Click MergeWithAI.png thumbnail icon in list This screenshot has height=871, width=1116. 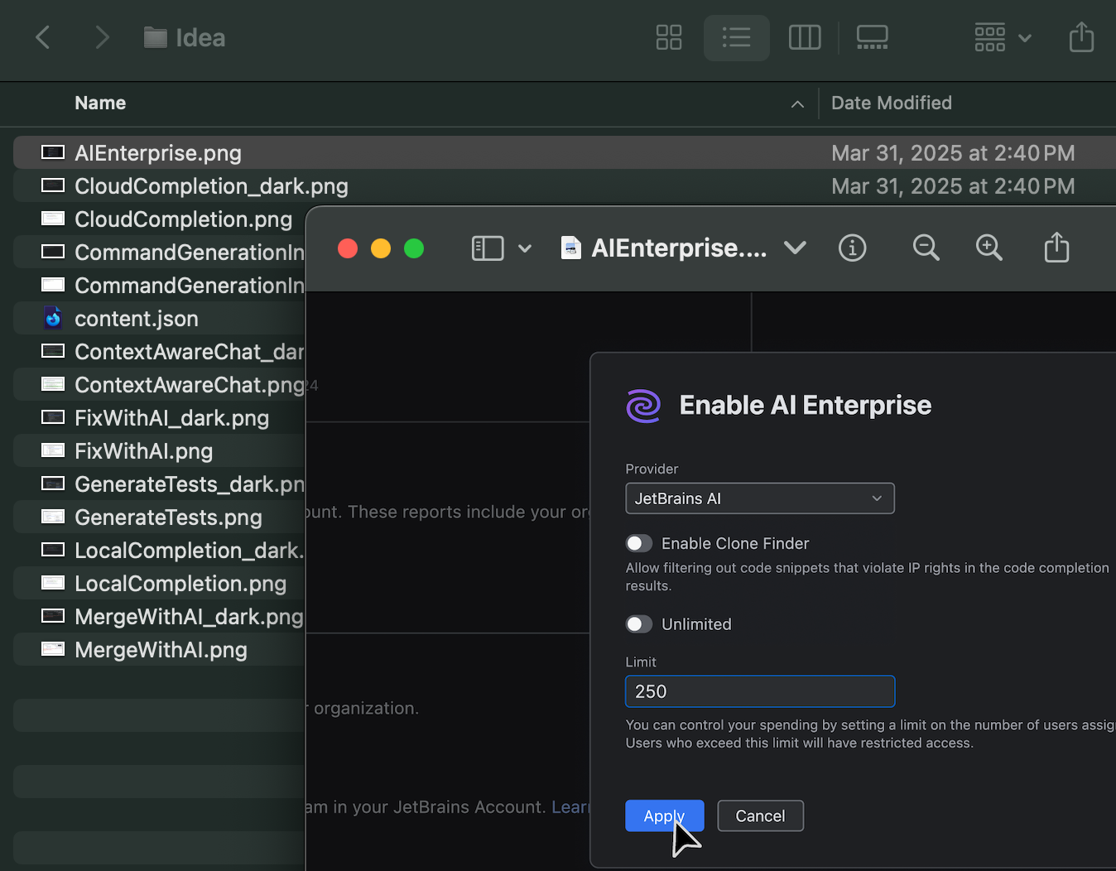53,649
